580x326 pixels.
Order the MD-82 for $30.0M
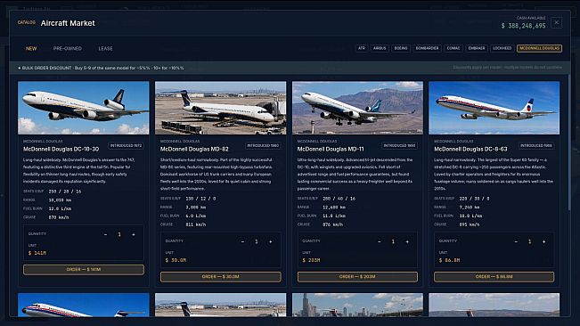click(x=220, y=276)
